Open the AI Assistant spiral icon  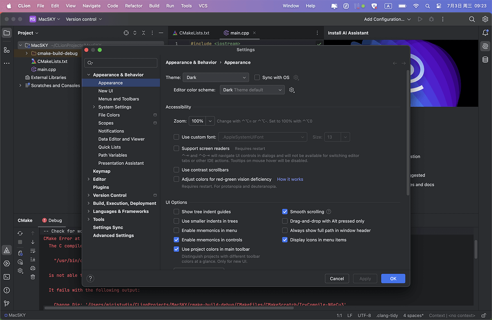[x=485, y=46]
